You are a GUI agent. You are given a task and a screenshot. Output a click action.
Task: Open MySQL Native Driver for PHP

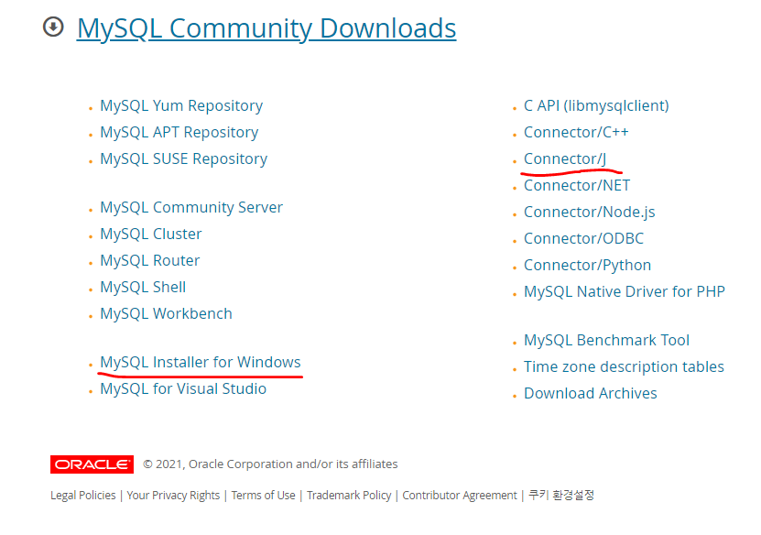click(625, 291)
